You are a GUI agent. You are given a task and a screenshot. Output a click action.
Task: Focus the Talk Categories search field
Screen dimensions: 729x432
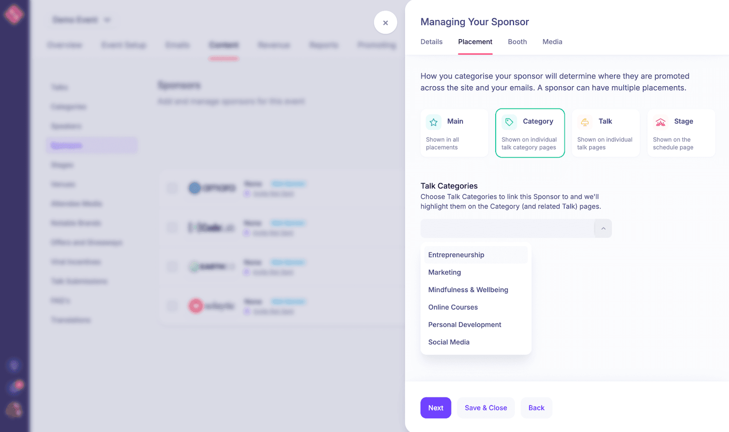click(x=507, y=228)
